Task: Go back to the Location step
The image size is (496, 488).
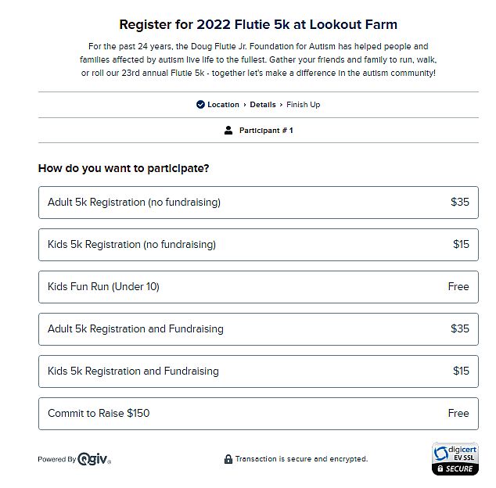Action: (223, 105)
